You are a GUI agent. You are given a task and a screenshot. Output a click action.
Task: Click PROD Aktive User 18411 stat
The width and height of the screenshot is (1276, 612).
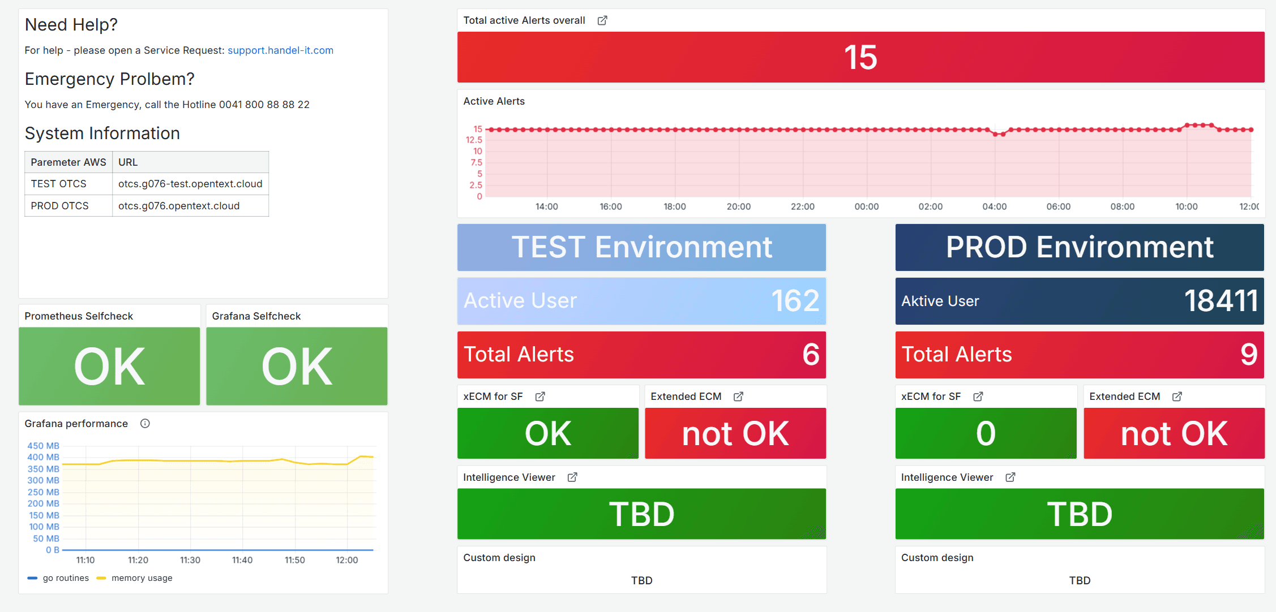click(1080, 300)
